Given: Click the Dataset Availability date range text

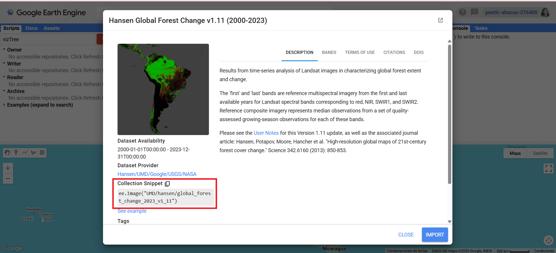Looking at the screenshot, I should 154,153.
